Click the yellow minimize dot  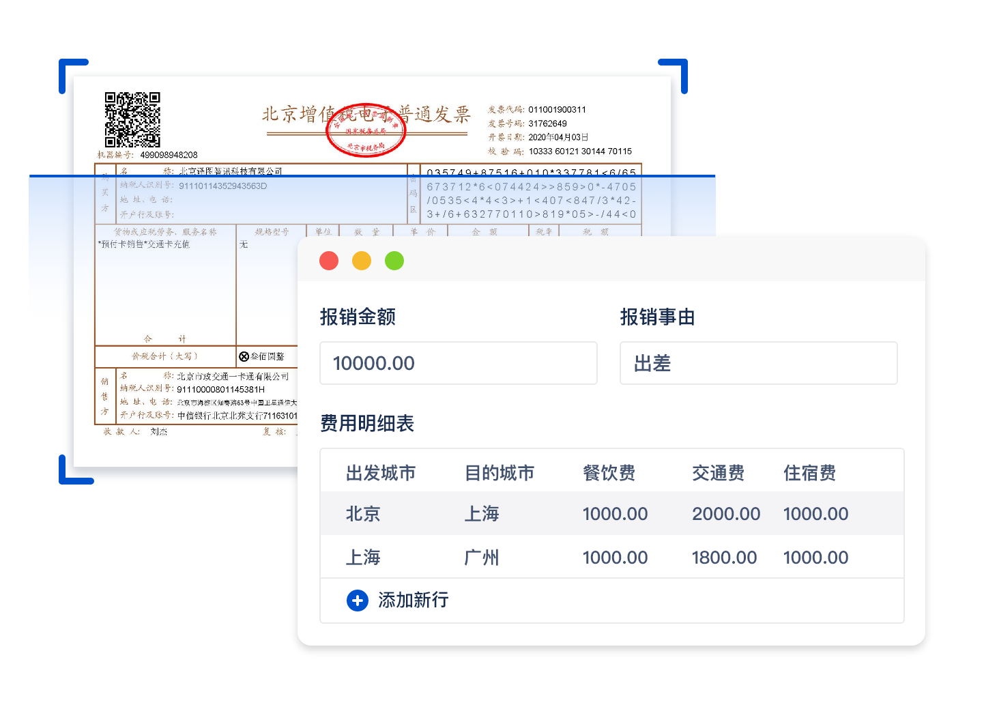point(362,261)
